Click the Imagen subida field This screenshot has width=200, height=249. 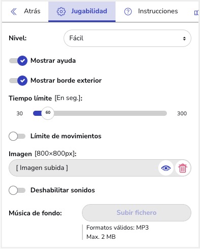click(83, 168)
